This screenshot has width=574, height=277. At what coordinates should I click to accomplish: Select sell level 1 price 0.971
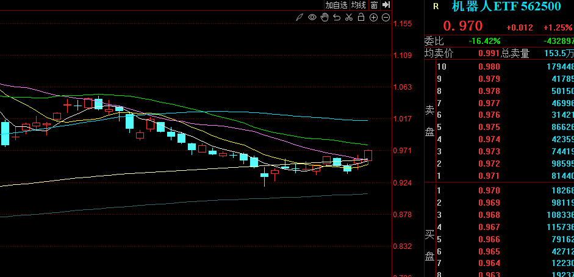point(489,176)
